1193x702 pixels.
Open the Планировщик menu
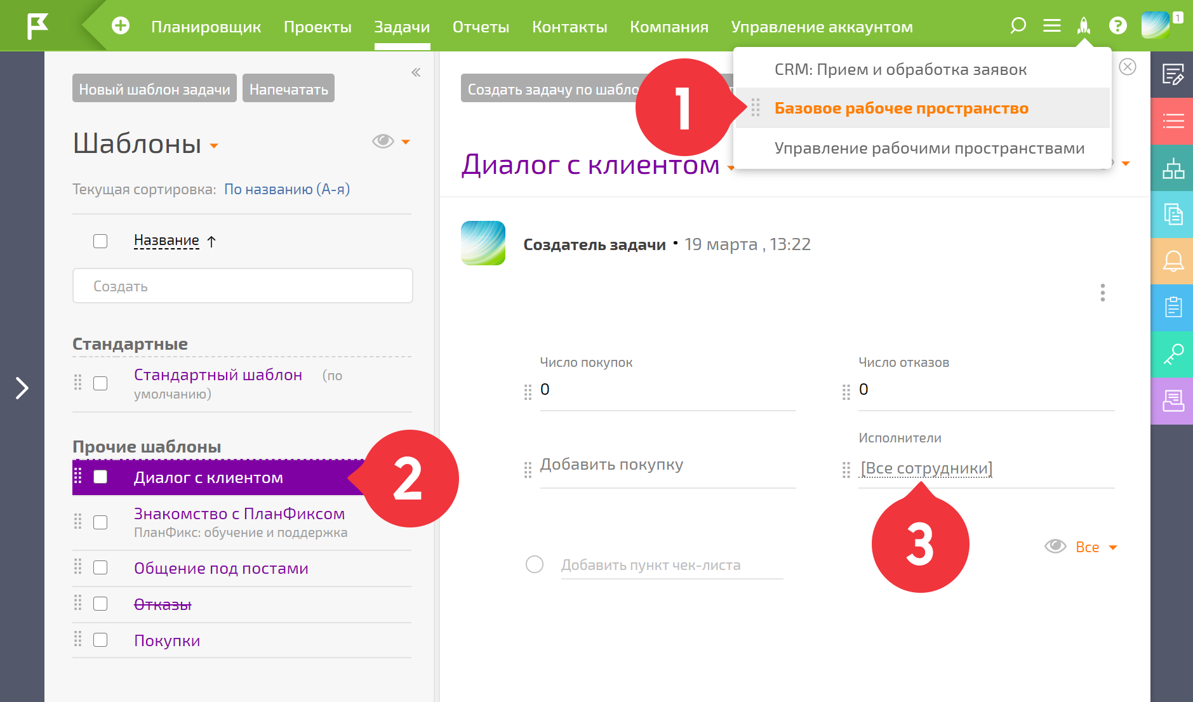click(x=206, y=27)
